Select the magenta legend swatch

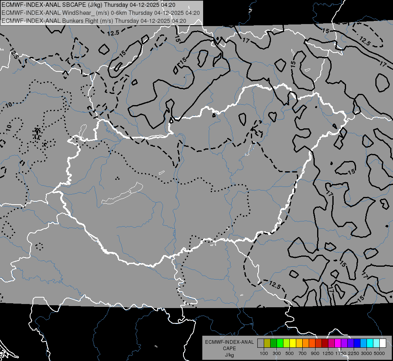pos(338,343)
